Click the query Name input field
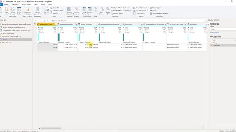This screenshot has height=132, width=236. tap(223, 29)
